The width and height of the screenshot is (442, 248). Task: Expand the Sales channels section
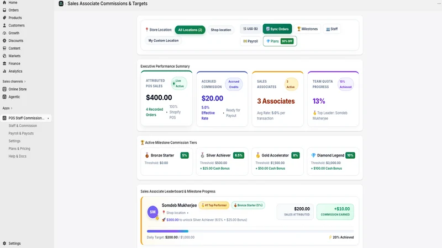pyautogui.click(x=14, y=82)
